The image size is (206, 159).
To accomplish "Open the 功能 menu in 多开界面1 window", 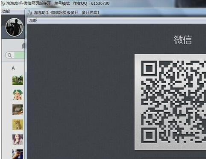I will click(x=33, y=20).
